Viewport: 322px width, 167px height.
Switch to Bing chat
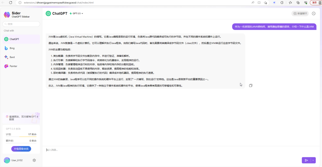pos(21,48)
